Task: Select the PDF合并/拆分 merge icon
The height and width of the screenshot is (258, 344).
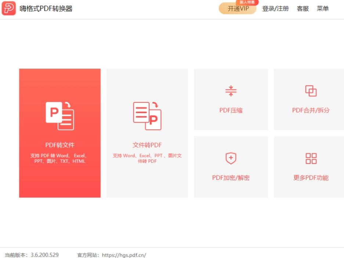Action: (311, 91)
